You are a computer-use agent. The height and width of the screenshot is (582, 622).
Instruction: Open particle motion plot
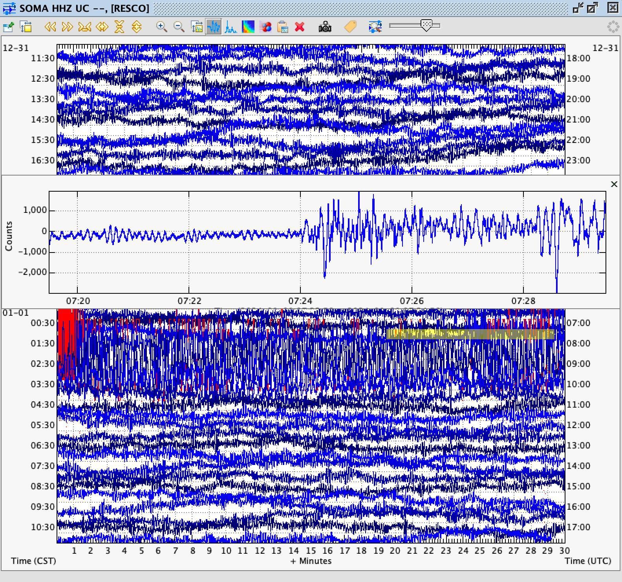[265, 27]
